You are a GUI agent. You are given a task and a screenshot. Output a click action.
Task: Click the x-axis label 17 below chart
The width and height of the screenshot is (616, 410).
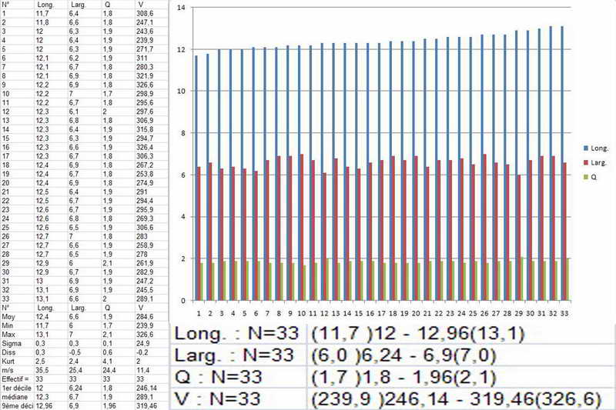(x=381, y=314)
